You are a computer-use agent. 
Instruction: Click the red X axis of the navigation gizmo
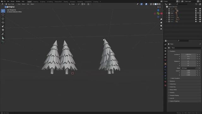tap(161, 13)
